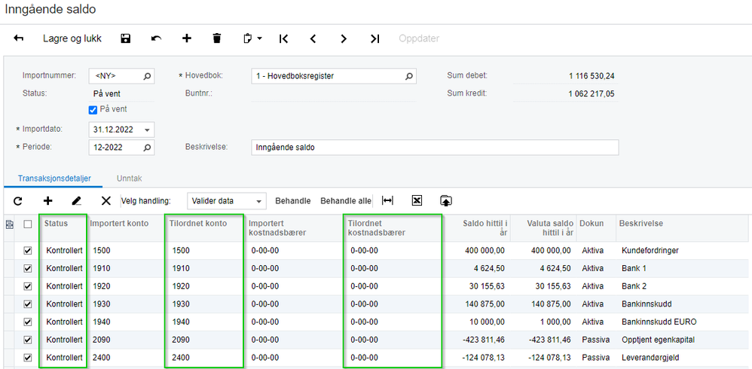752x369 pixels.
Task: Click the Hovedbok input field
Action: tap(334, 76)
